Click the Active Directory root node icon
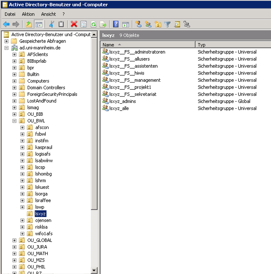Viewport: 271px width, 274px height. tap(6, 34)
